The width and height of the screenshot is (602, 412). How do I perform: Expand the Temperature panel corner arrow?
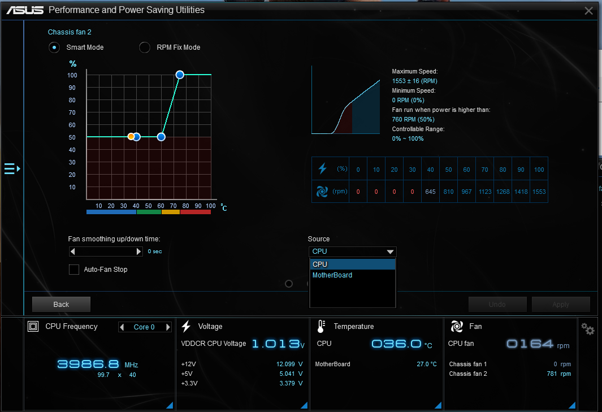coord(438,405)
